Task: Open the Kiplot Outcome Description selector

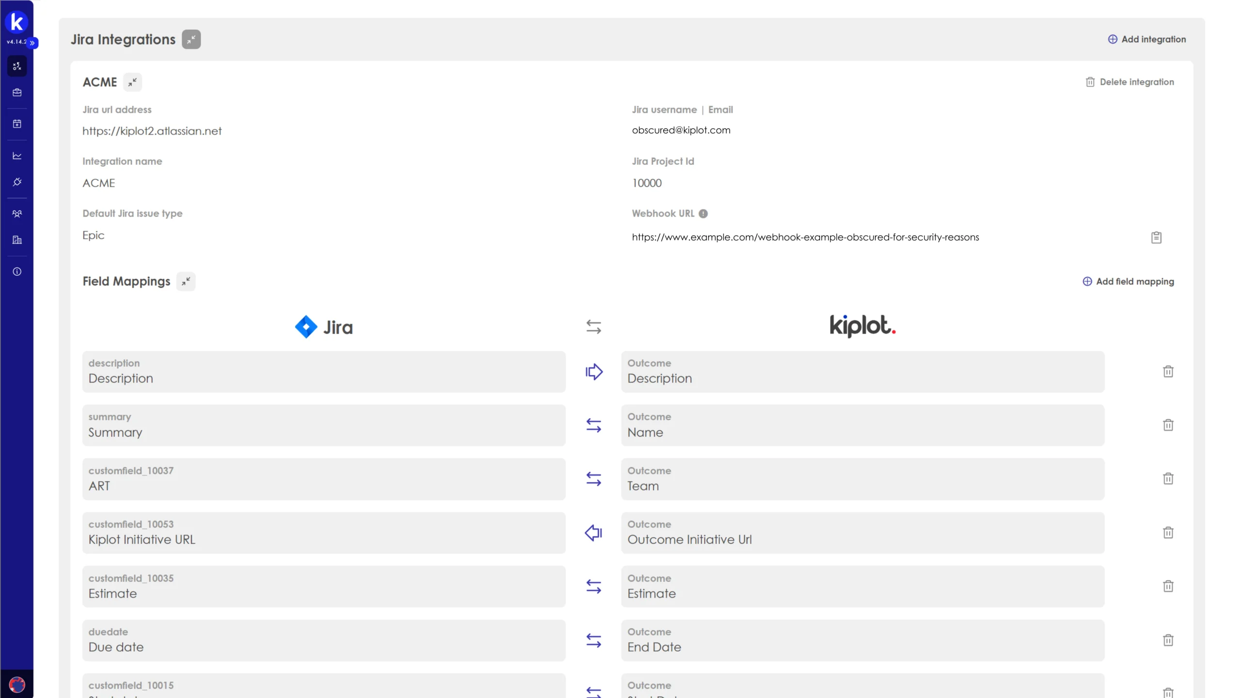Action: point(863,372)
